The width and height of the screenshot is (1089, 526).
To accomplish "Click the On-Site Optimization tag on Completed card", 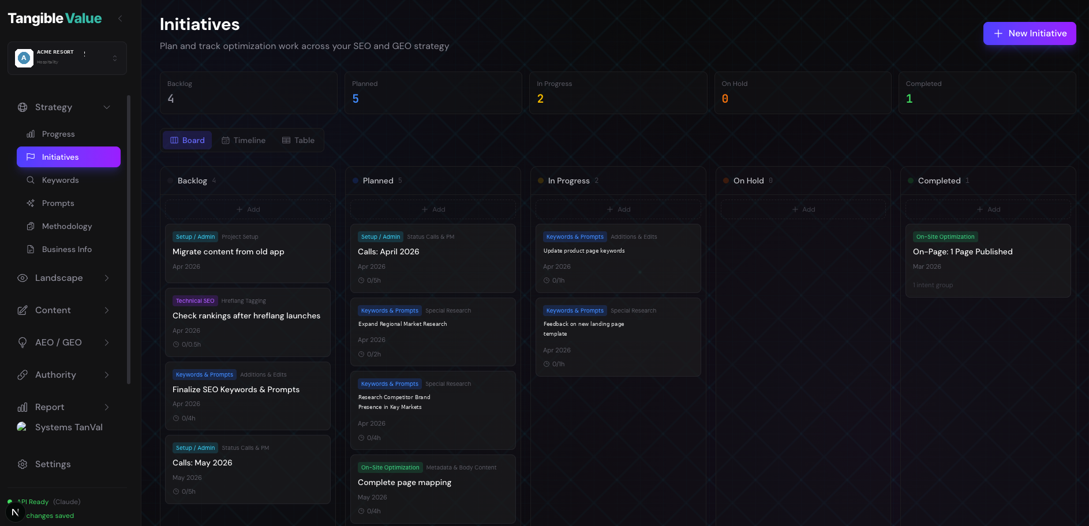I will point(945,236).
